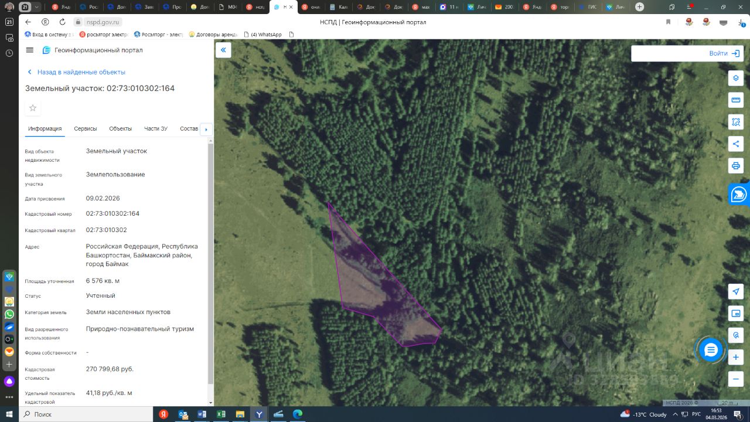The height and width of the screenshot is (422, 750).
Task: Open the Состав tab
Action: 189,129
